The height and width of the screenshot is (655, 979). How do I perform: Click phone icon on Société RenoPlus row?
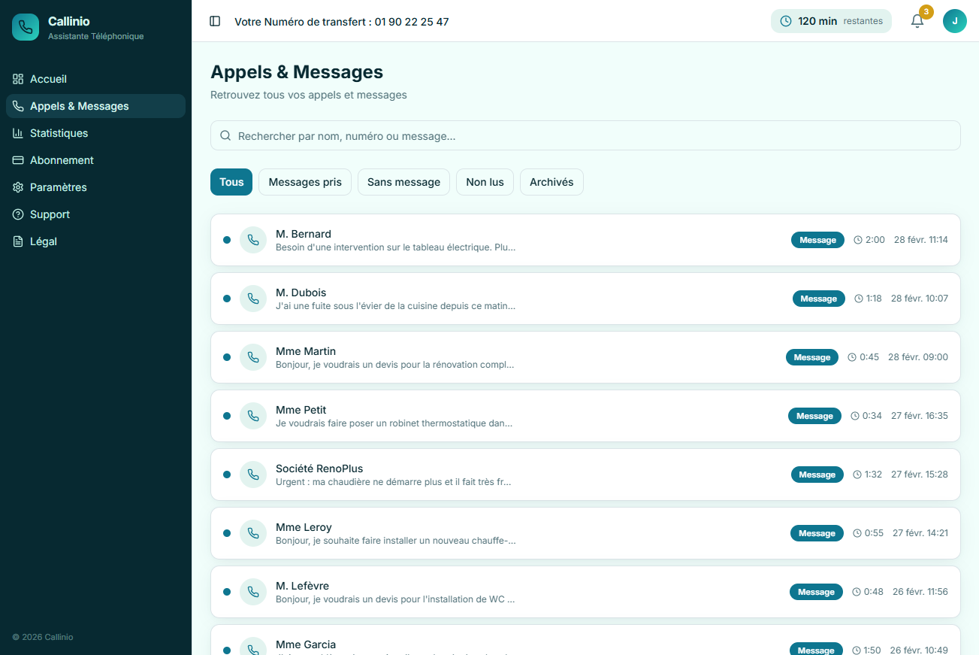(x=253, y=475)
